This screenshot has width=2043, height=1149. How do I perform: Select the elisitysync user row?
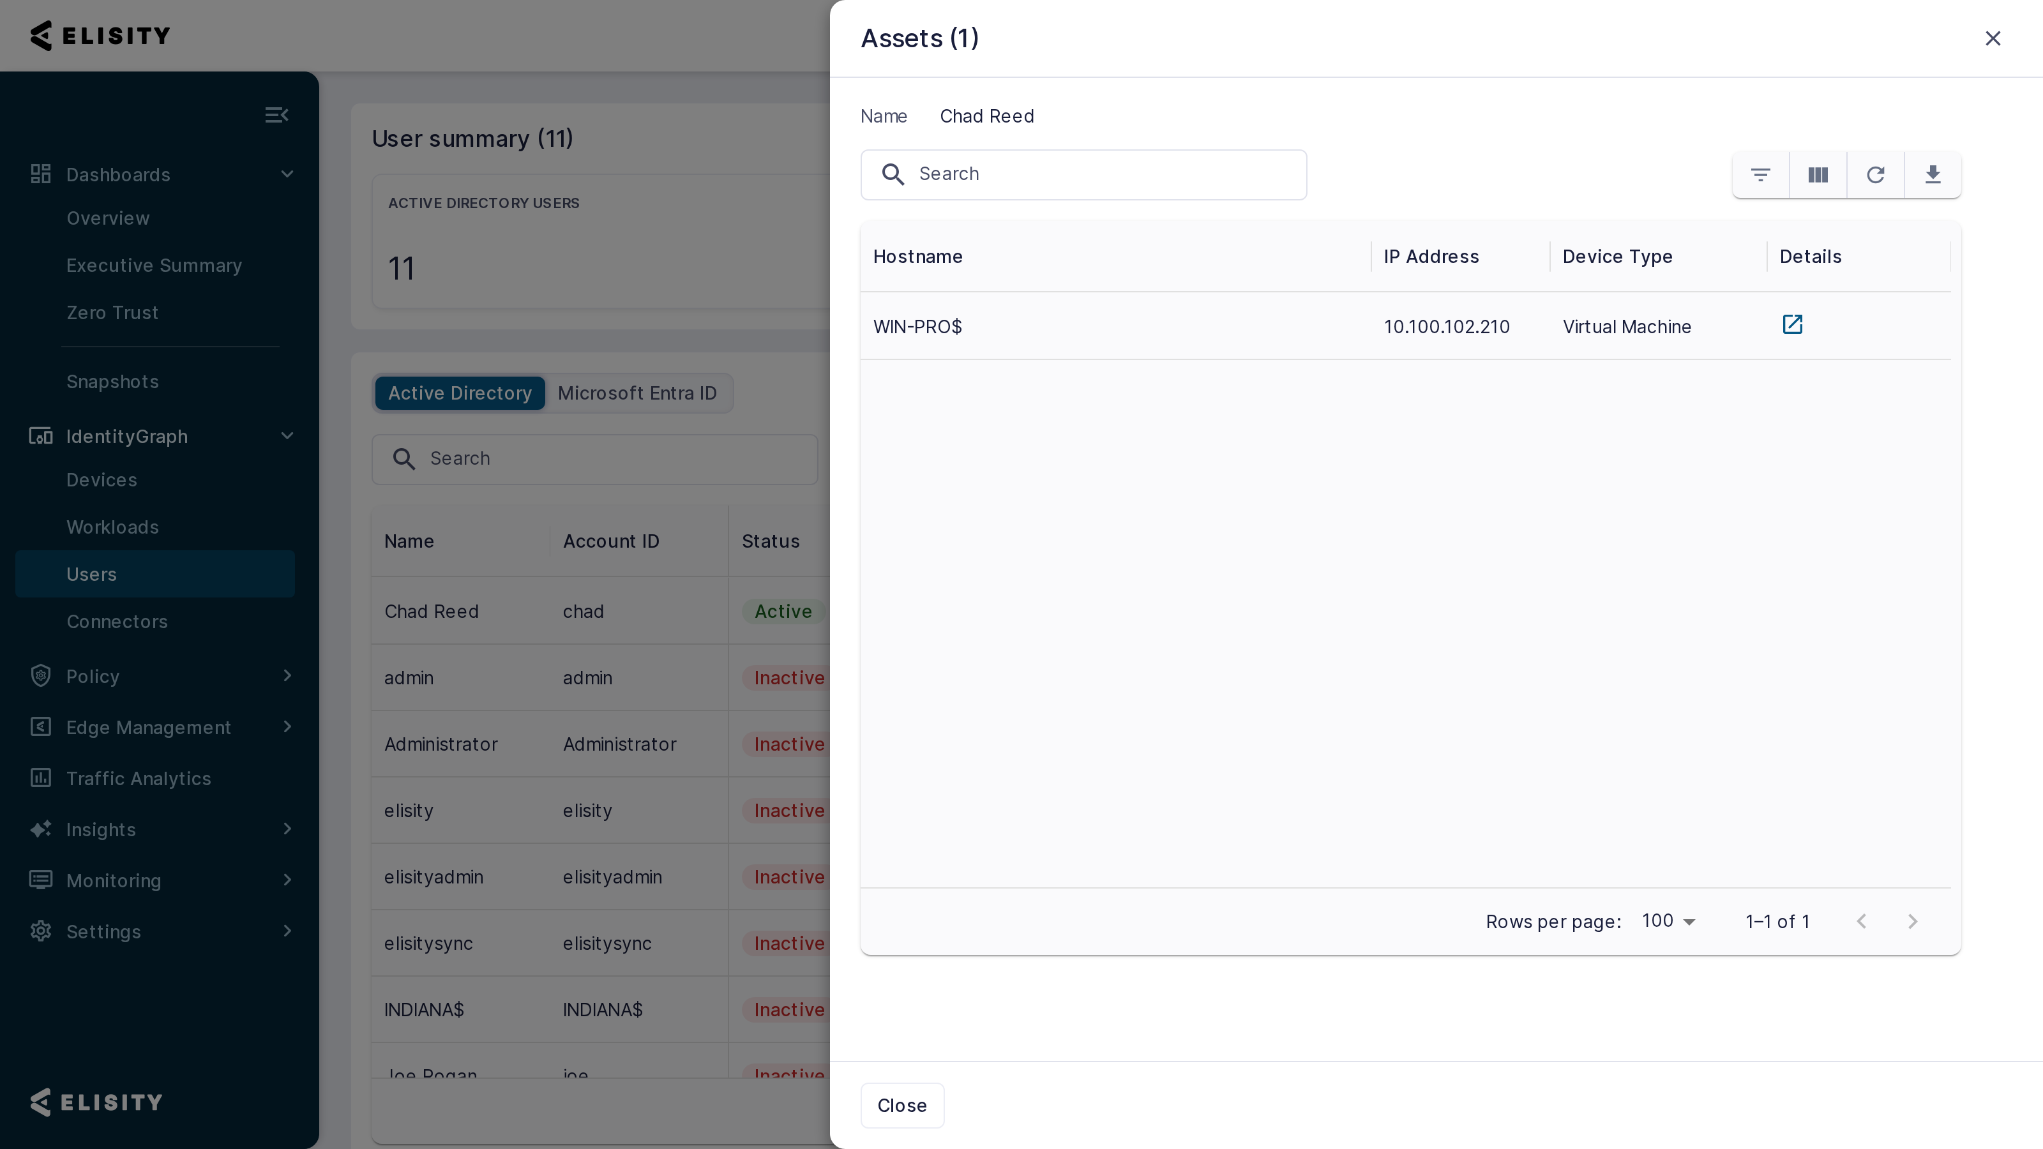(600, 943)
